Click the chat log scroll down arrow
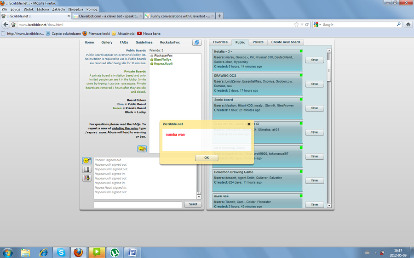This screenshot has height=258, width=414. coord(199,197)
